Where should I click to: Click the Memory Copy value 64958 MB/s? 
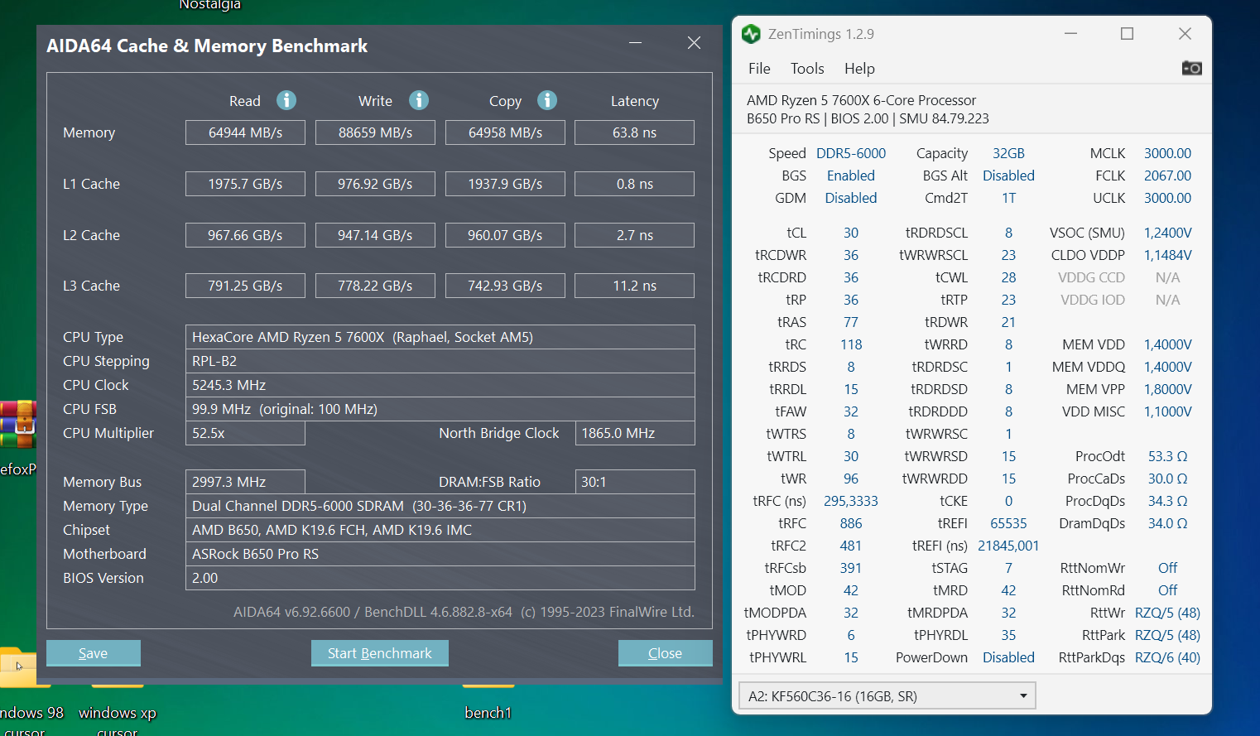tap(505, 132)
